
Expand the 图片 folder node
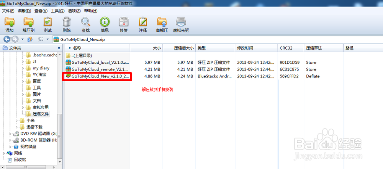click(x=23, y=94)
